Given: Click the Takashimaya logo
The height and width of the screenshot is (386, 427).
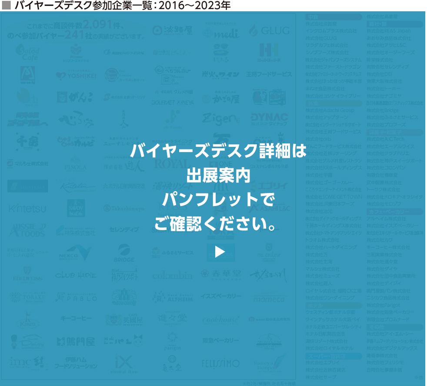Looking at the screenshot, I should click(124, 208).
